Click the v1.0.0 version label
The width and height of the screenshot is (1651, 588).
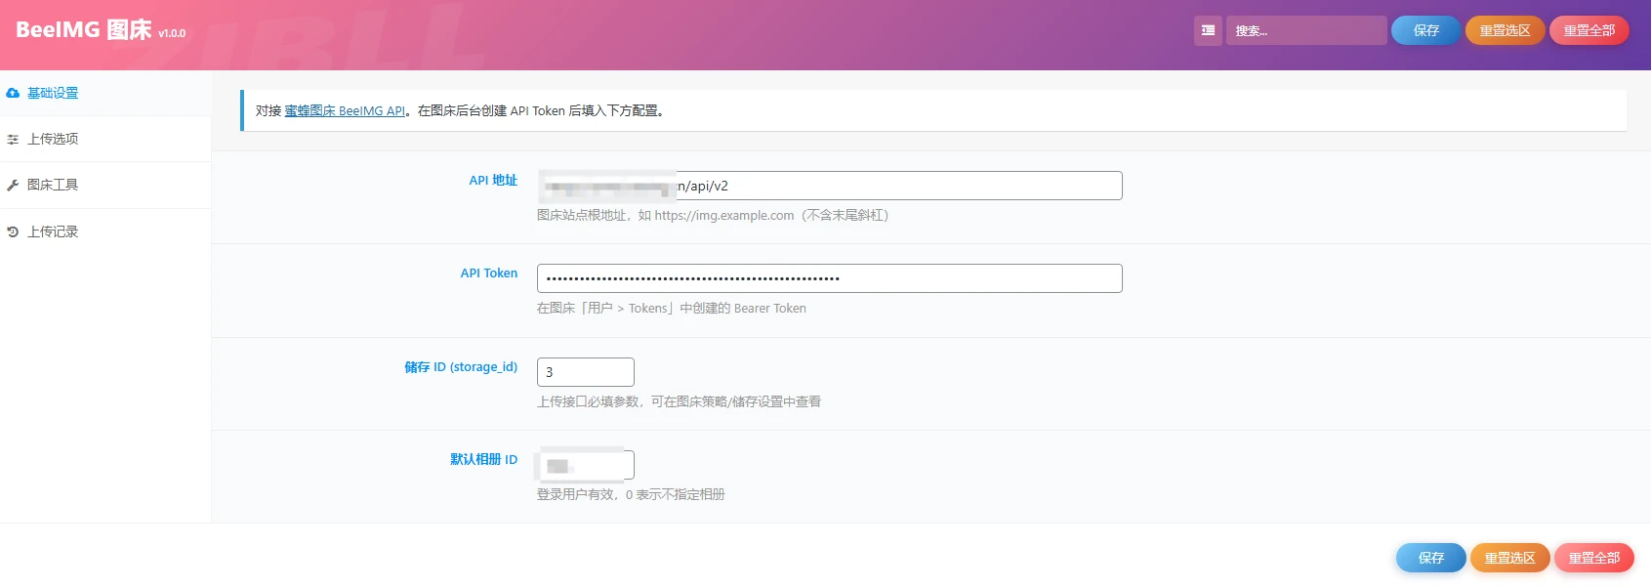tap(172, 33)
